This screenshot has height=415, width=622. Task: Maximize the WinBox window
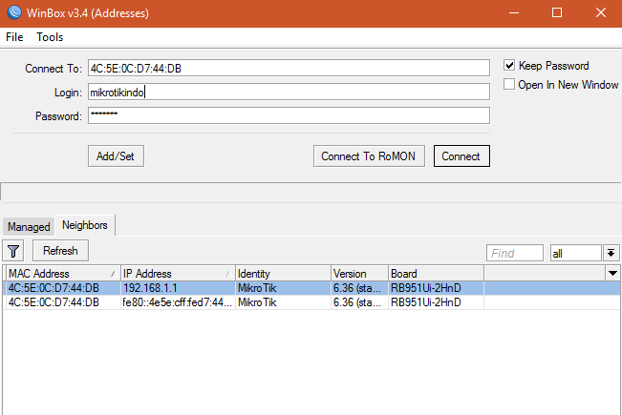[557, 12]
